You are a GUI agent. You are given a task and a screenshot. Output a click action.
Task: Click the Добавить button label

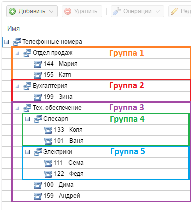tap(32, 11)
